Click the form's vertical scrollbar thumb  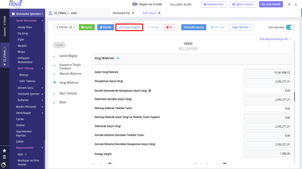(294, 97)
